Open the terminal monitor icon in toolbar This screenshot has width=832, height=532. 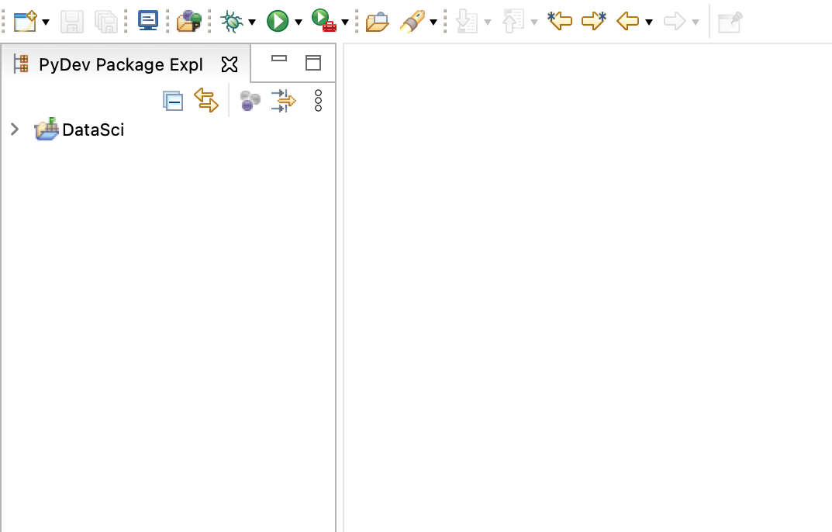click(x=147, y=21)
